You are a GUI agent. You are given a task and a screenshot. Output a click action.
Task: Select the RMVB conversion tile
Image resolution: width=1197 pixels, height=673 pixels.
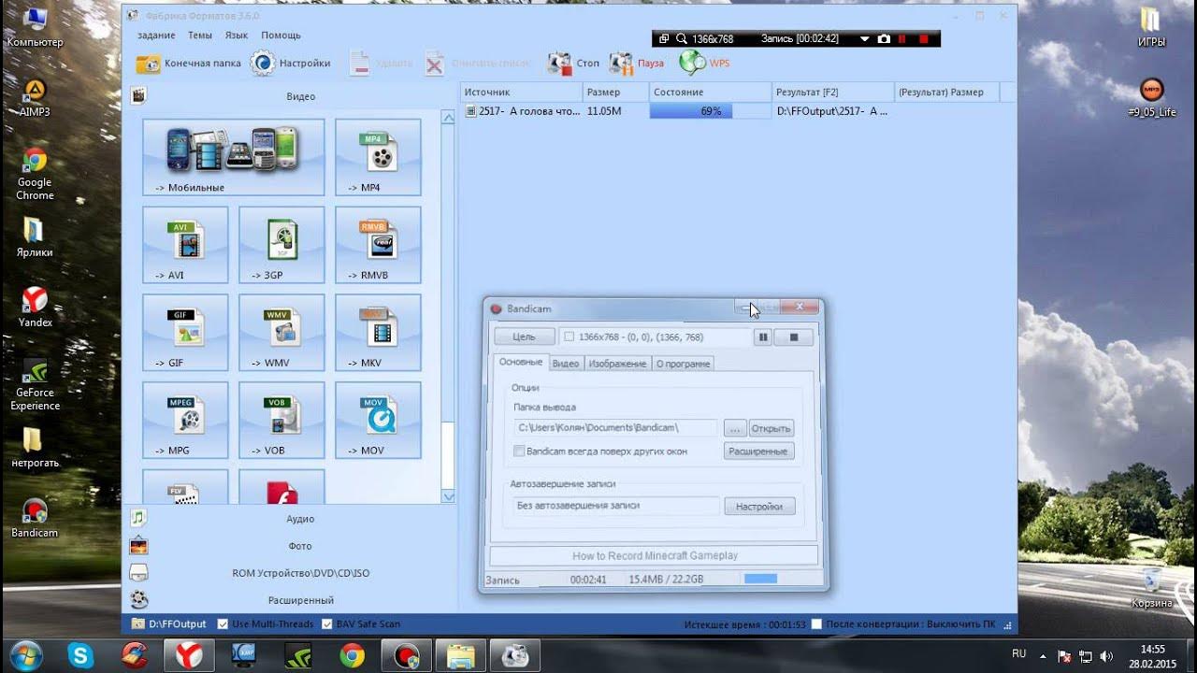coord(378,245)
